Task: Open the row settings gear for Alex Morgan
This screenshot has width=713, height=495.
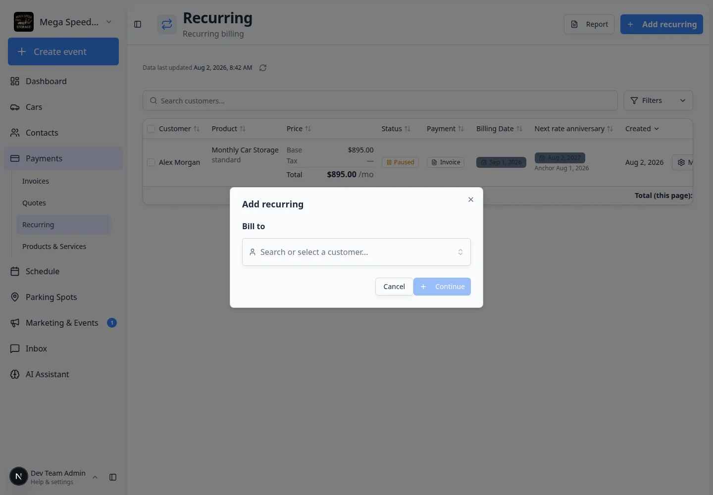Action: point(681,162)
